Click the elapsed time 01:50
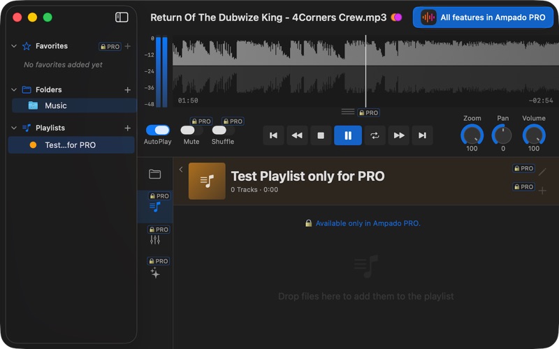This screenshot has height=349, width=559. coord(188,101)
